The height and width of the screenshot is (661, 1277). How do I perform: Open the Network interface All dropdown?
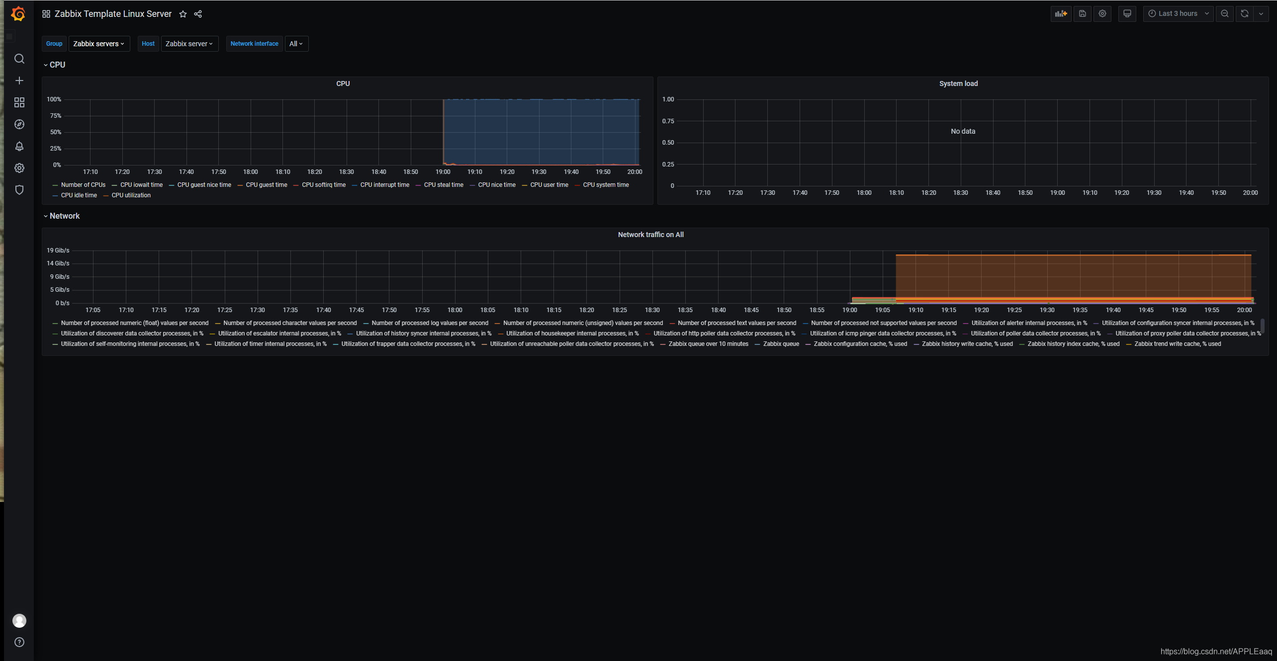(x=296, y=44)
